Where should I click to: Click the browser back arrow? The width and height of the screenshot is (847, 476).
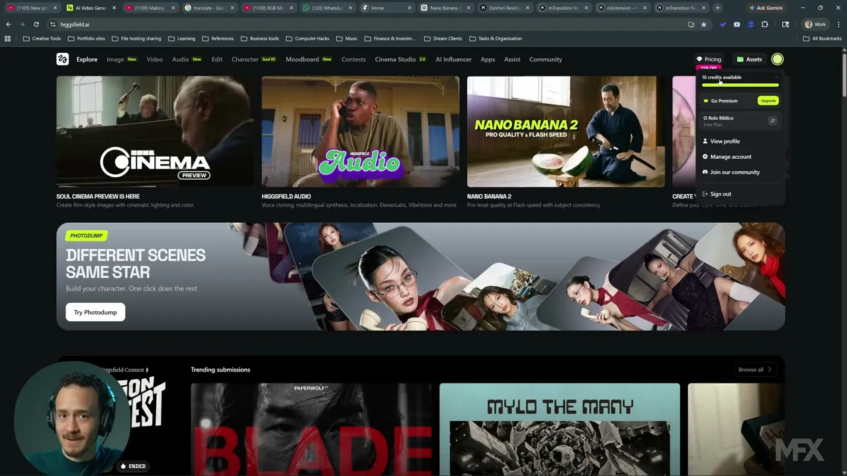click(8, 24)
